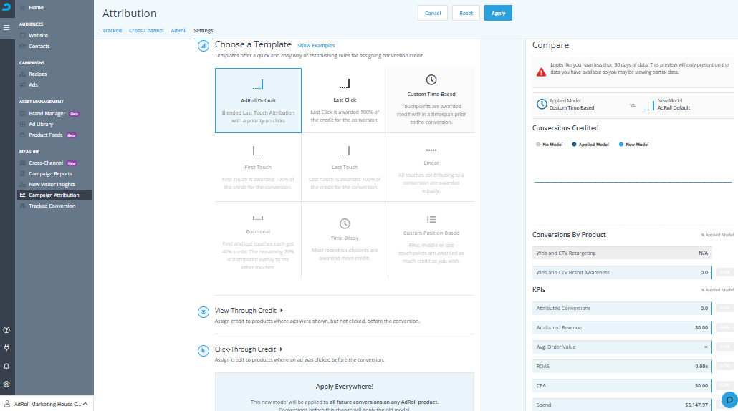Click the View-Through Credit eye icon
The width and height of the screenshot is (738, 411).
point(203,311)
